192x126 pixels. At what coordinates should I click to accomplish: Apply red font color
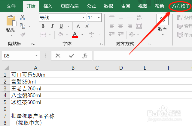click(75, 35)
